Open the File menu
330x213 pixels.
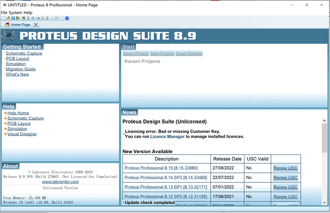[x=4, y=12]
